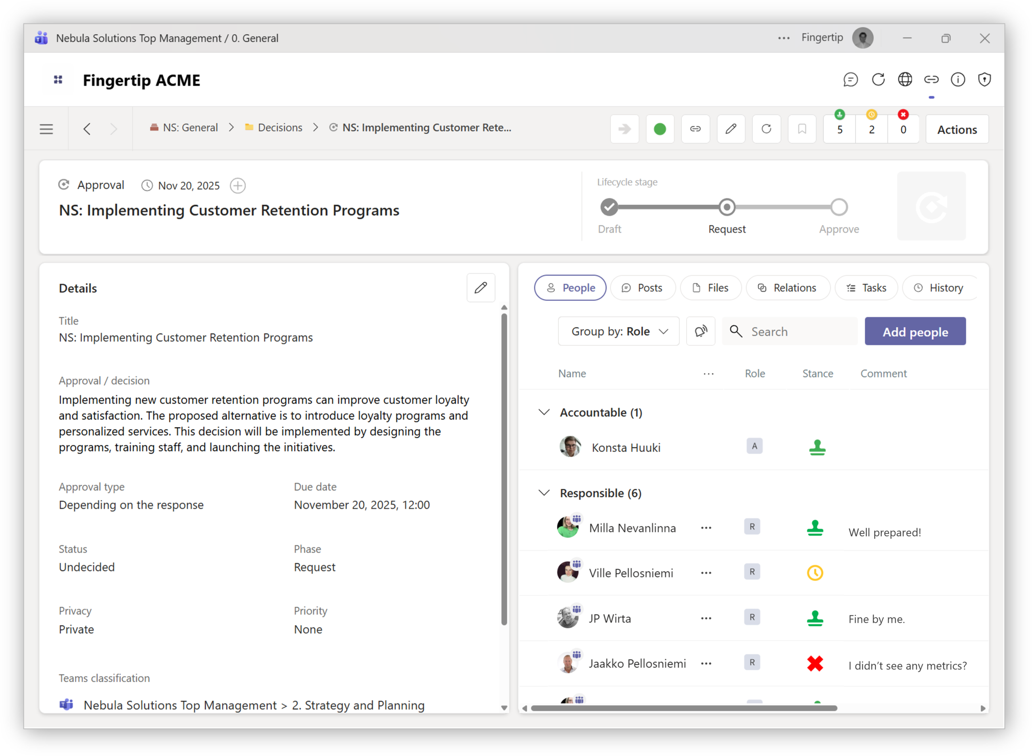The height and width of the screenshot is (756, 1032).
Task: Select the Draft lifecycle stage checkmark
Action: 609,207
